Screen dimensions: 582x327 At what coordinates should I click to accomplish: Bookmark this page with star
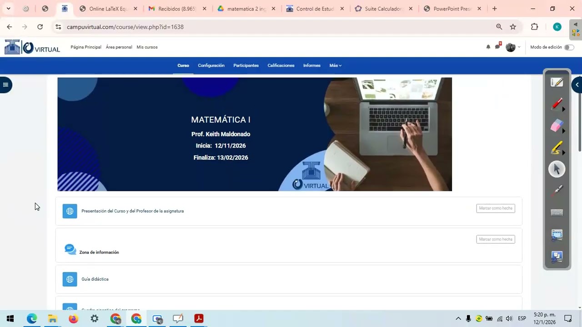(513, 27)
